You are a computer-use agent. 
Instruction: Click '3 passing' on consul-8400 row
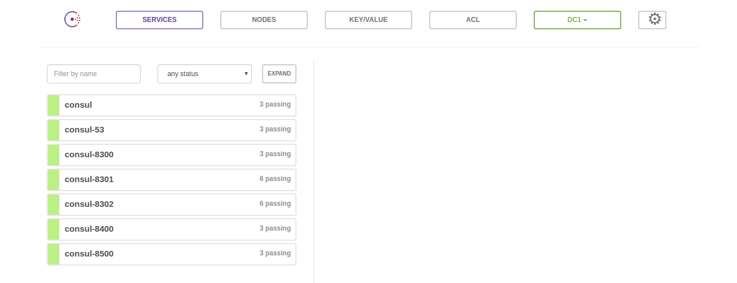click(x=275, y=228)
